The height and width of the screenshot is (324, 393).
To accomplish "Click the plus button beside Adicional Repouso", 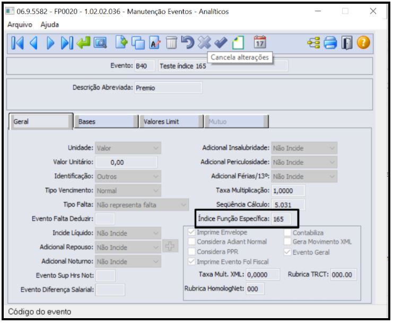I will click(170, 246).
